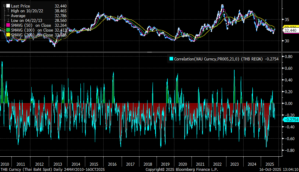
Task: Click the yellow SMAVG (200) swatch
Action: tap(8, 35)
